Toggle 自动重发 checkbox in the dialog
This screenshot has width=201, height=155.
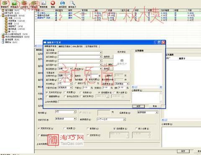pos(99,92)
